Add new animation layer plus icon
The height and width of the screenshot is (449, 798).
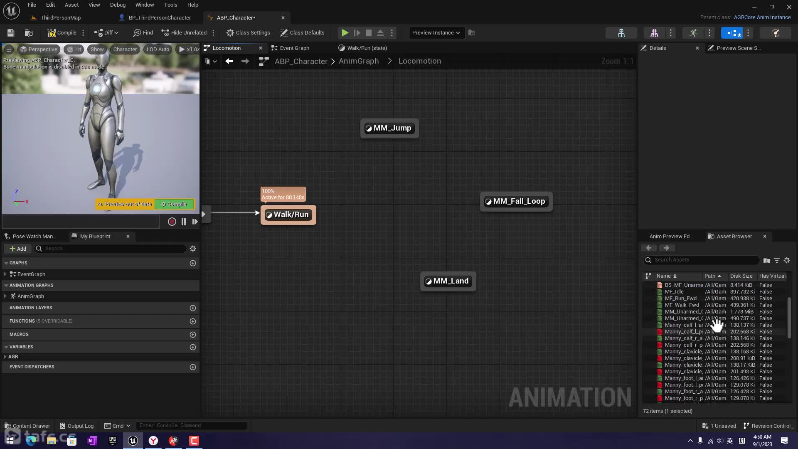tap(193, 308)
